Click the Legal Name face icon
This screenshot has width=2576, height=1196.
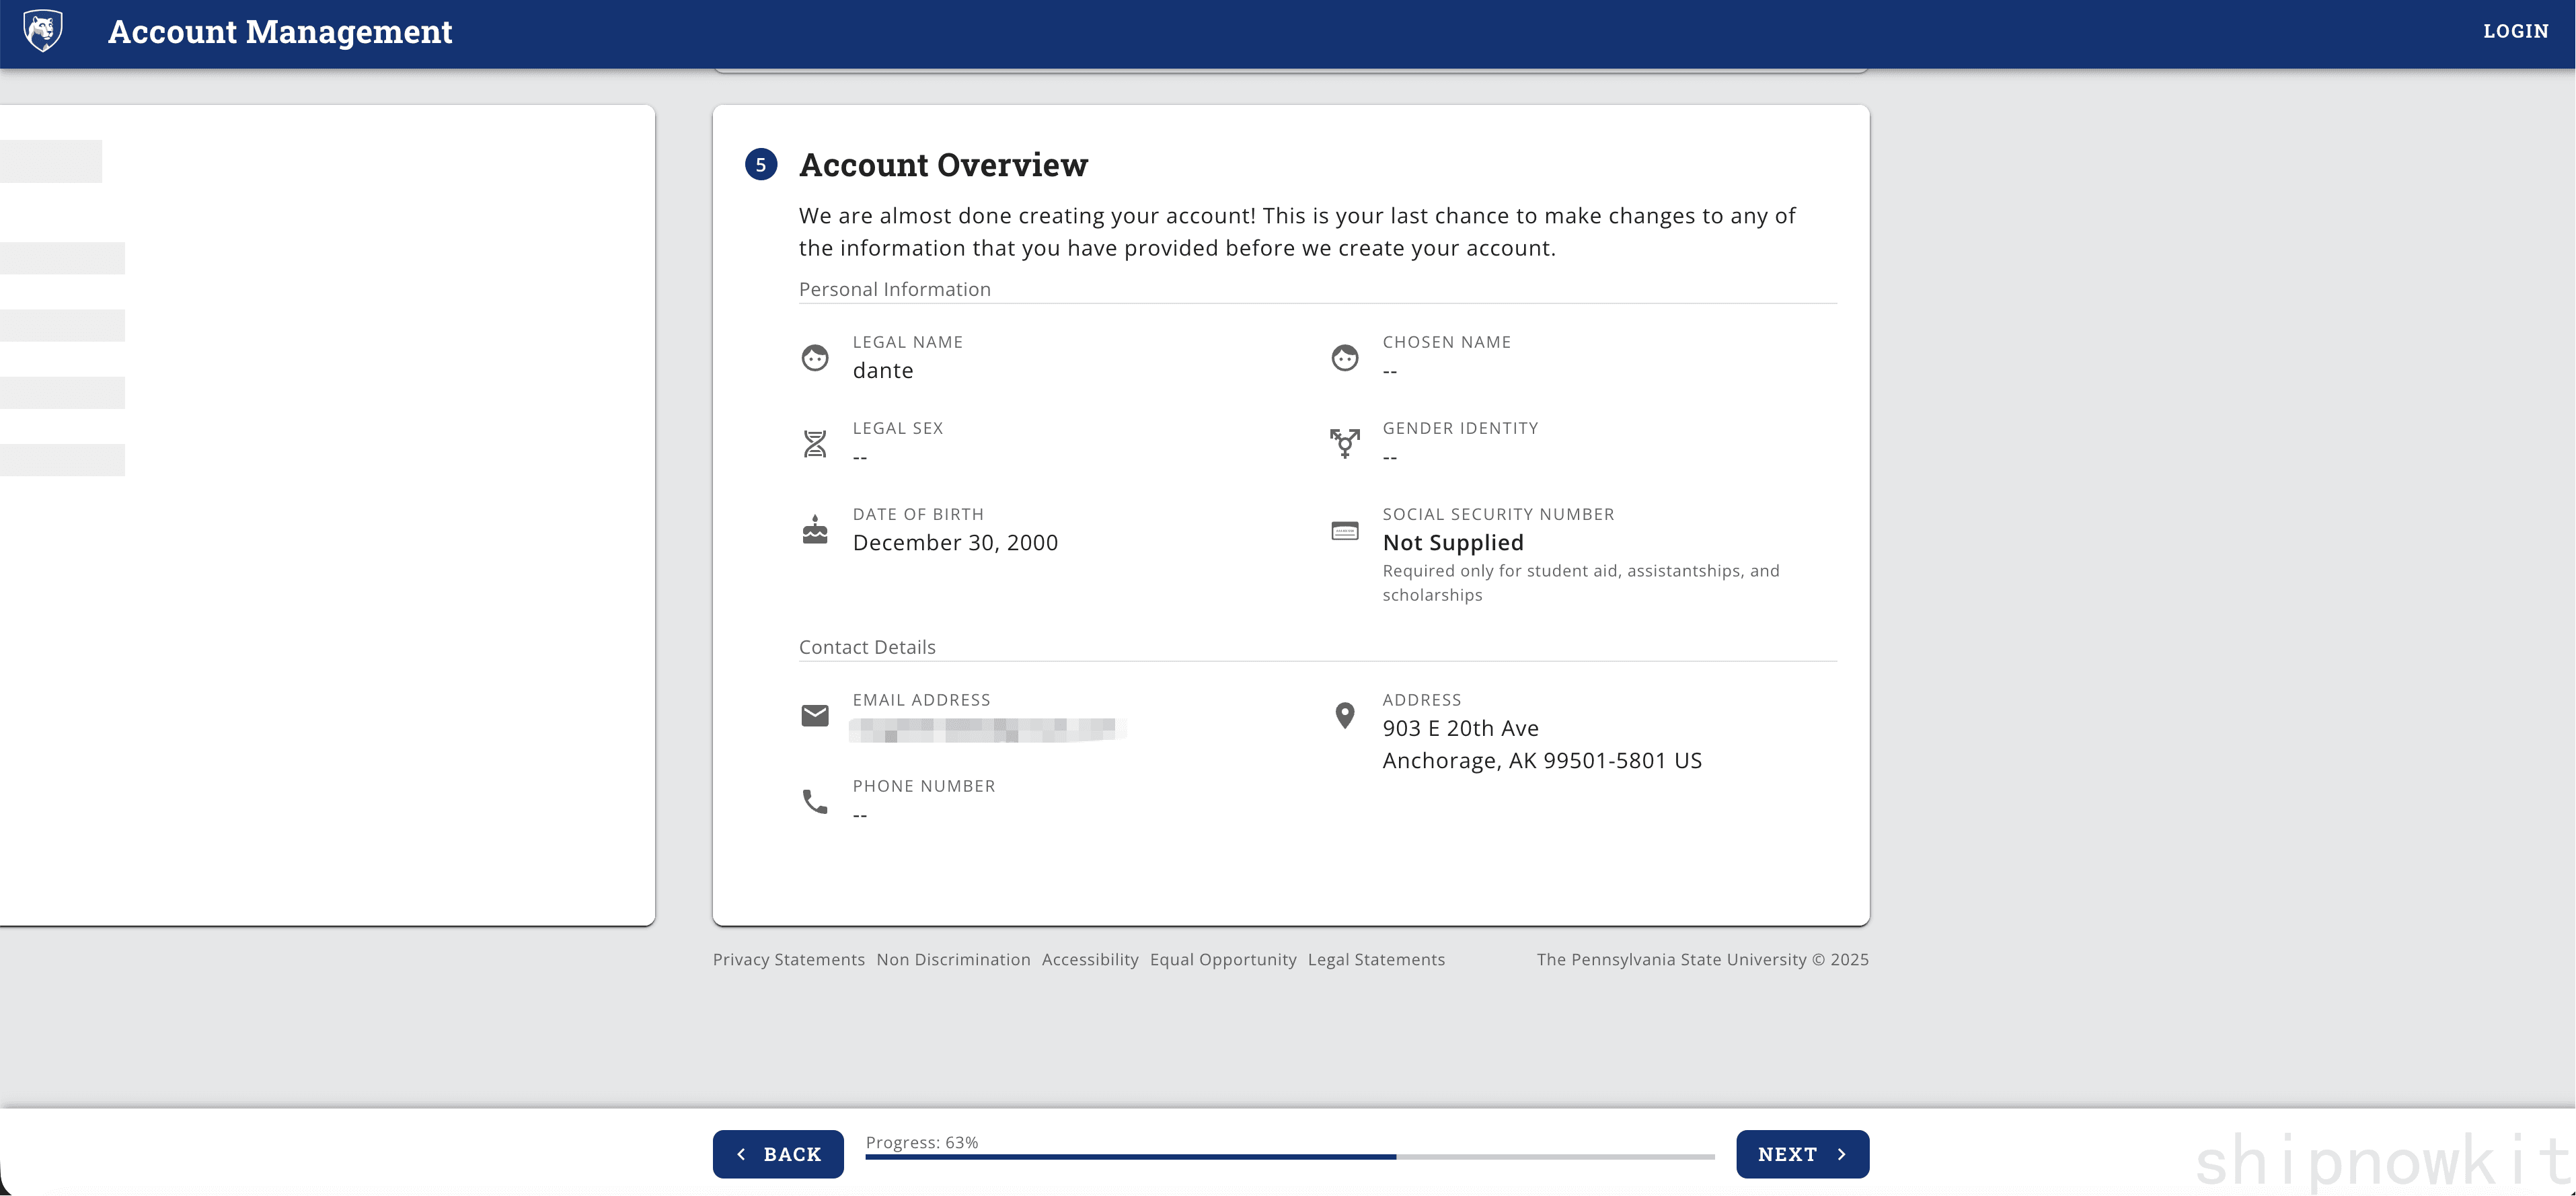point(815,357)
